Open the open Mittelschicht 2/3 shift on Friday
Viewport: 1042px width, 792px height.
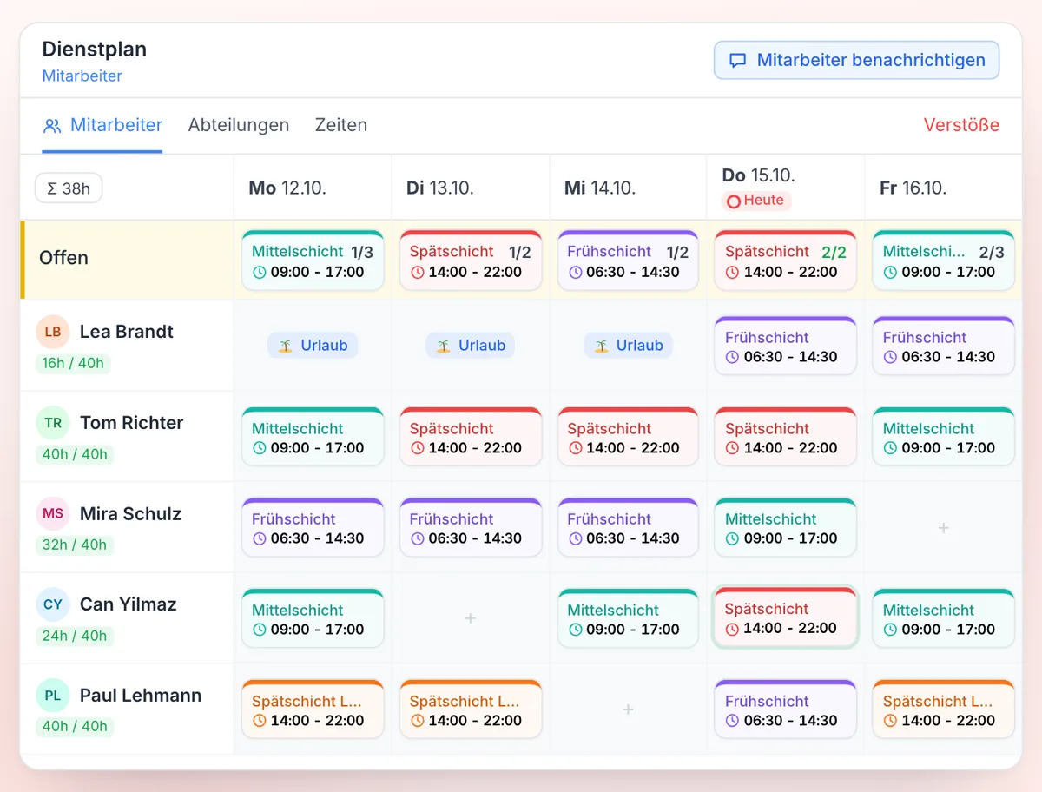coord(944,261)
